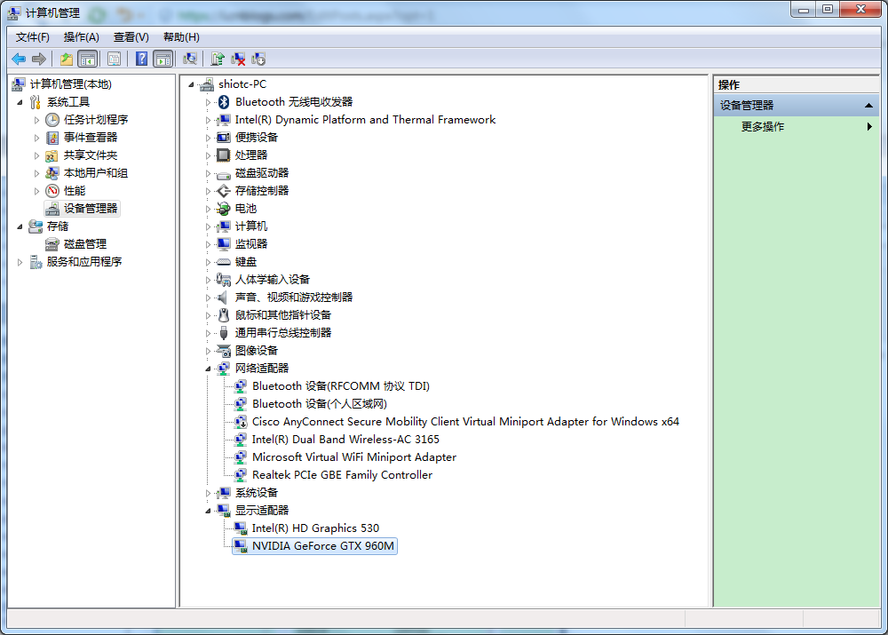Click the 性能 monitor icon

click(52, 191)
